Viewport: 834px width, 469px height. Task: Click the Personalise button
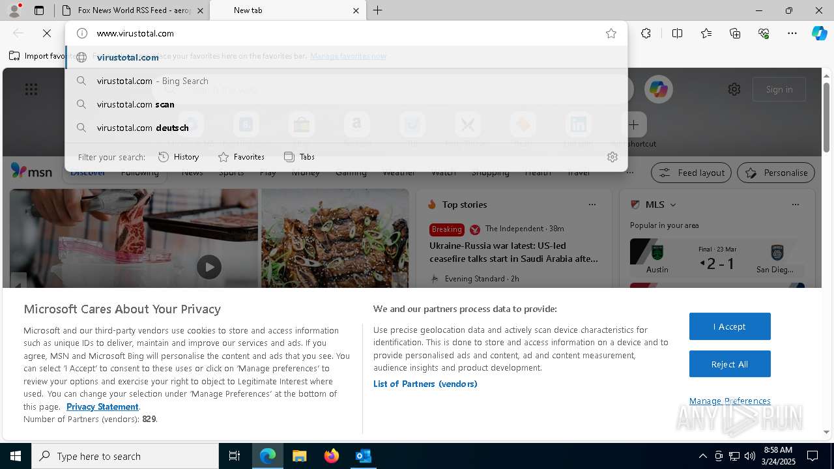(776, 173)
